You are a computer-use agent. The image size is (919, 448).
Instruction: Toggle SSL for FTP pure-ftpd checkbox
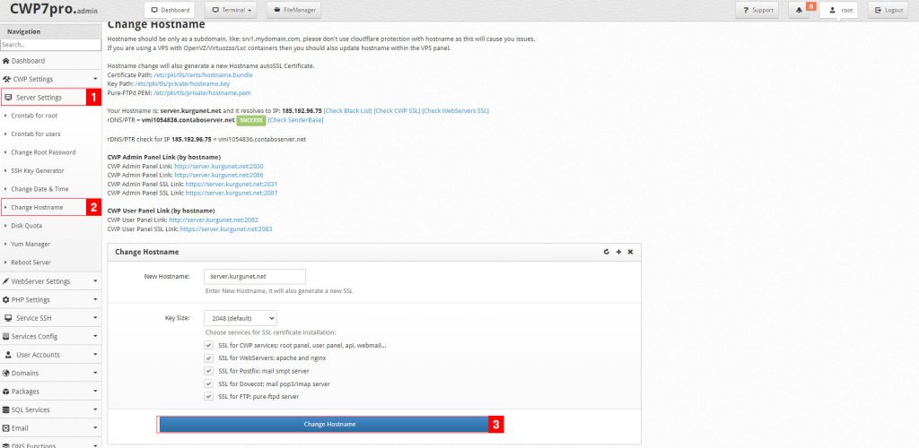[x=208, y=397]
